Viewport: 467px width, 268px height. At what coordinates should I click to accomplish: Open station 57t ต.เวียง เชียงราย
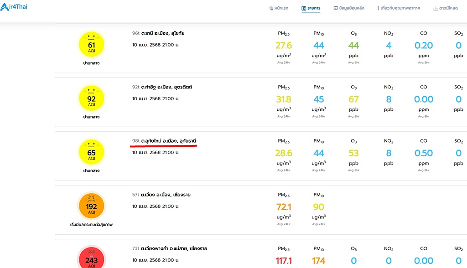[161, 195]
